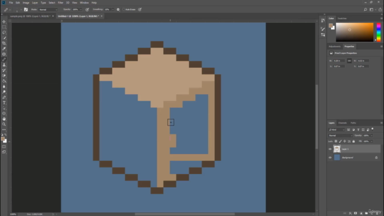Open the search icon in options bar
The image size is (384, 216).
pos(365,10)
